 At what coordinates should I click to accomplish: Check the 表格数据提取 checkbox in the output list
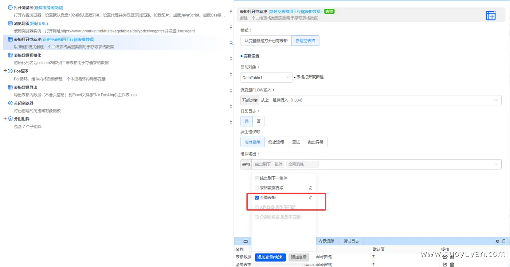click(257, 188)
